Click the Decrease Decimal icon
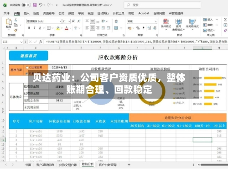The width and height of the screenshot is (228, 169). (155, 28)
